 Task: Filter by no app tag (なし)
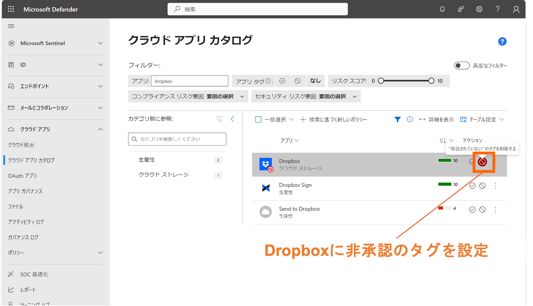coord(316,81)
